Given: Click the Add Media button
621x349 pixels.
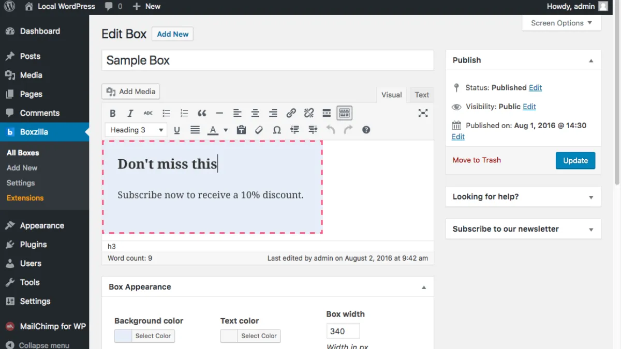Looking at the screenshot, I should [x=131, y=92].
